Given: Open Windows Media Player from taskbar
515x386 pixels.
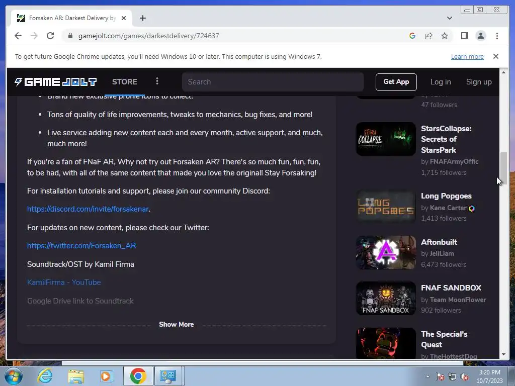Looking at the screenshot, I should pos(106,376).
